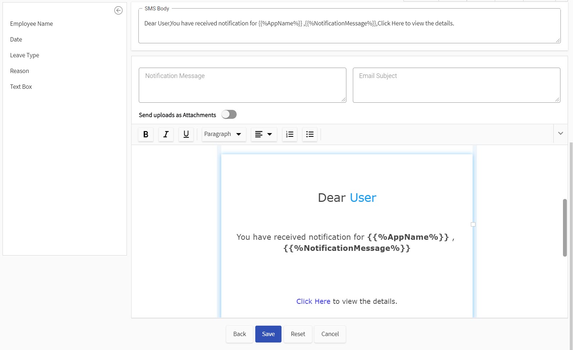Click the Dear User heading in editor
This screenshot has width=573, height=350.
347,198
